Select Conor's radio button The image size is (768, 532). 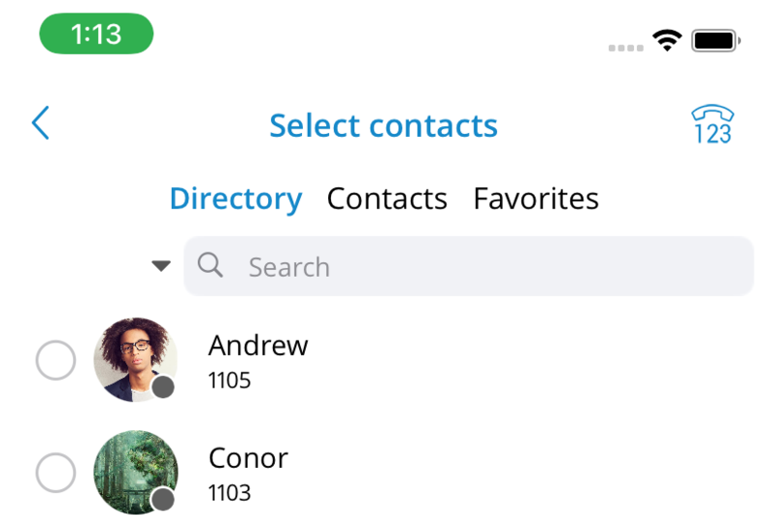[x=56, y=473]
